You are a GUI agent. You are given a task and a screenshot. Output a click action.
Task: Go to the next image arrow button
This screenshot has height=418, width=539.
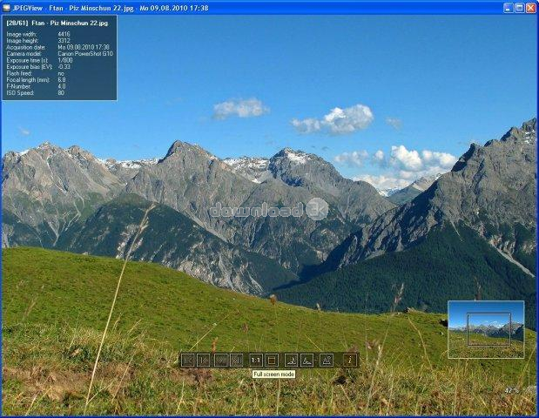(x=221, y=361)
